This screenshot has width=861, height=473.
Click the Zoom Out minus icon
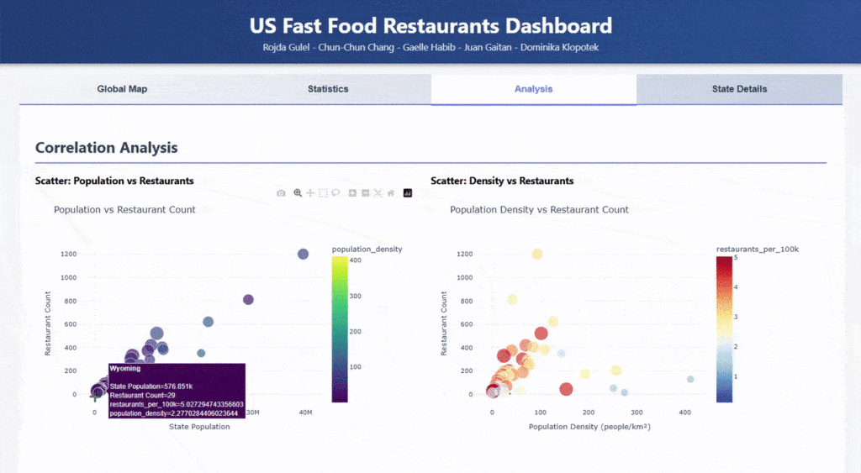(x=365, y=193)
